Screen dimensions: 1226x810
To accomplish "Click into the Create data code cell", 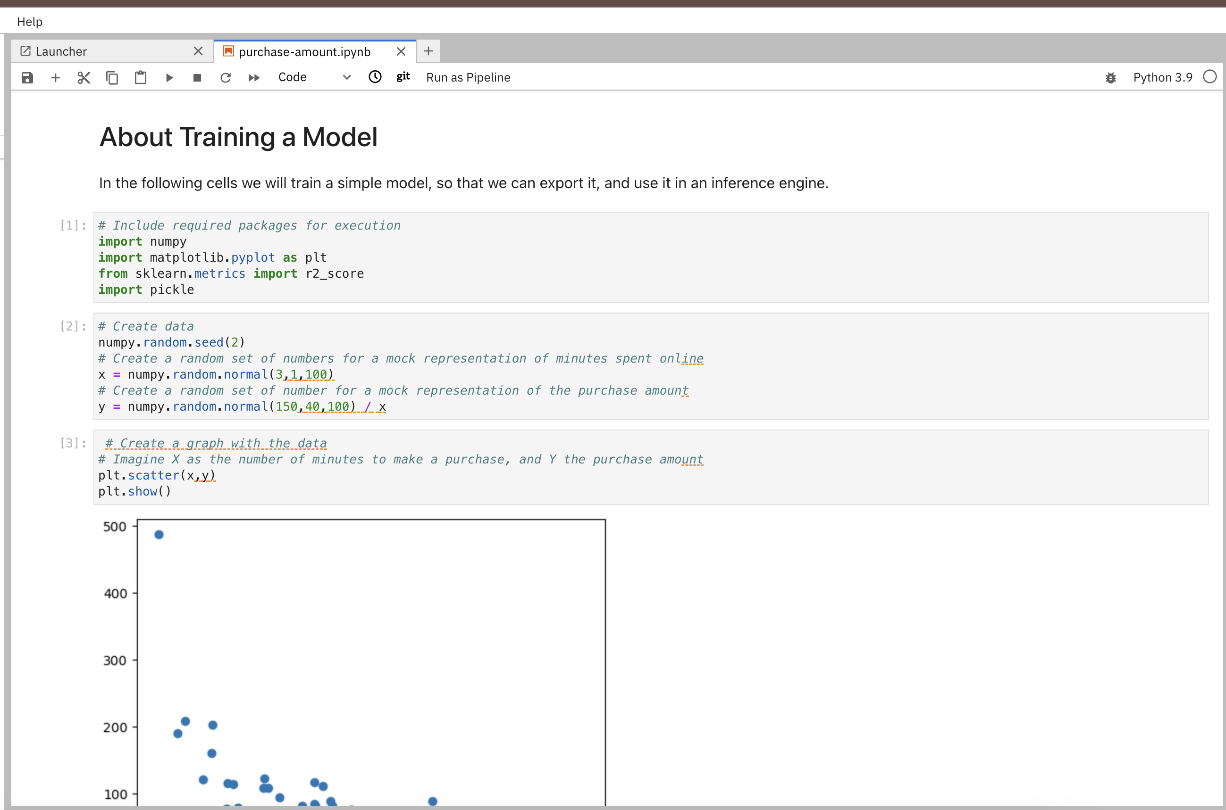I will (650, 366).
